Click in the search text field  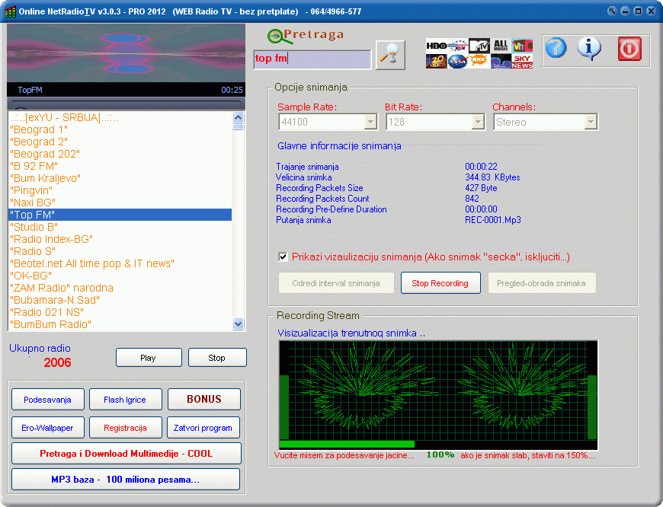point(312,59)
